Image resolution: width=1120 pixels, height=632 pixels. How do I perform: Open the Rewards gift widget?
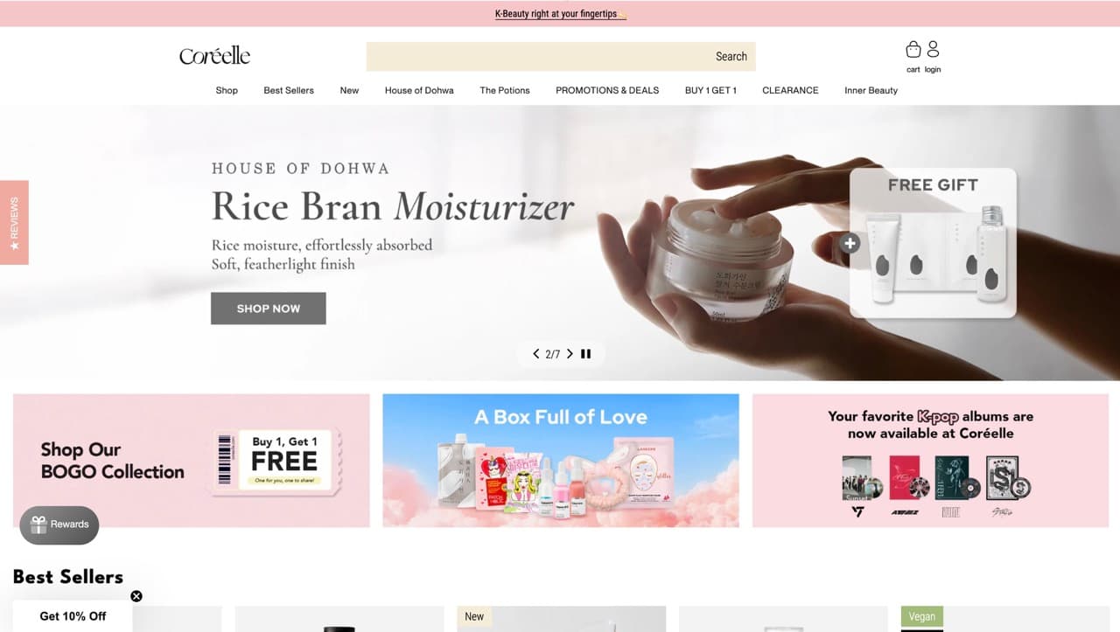click(59, 524)
